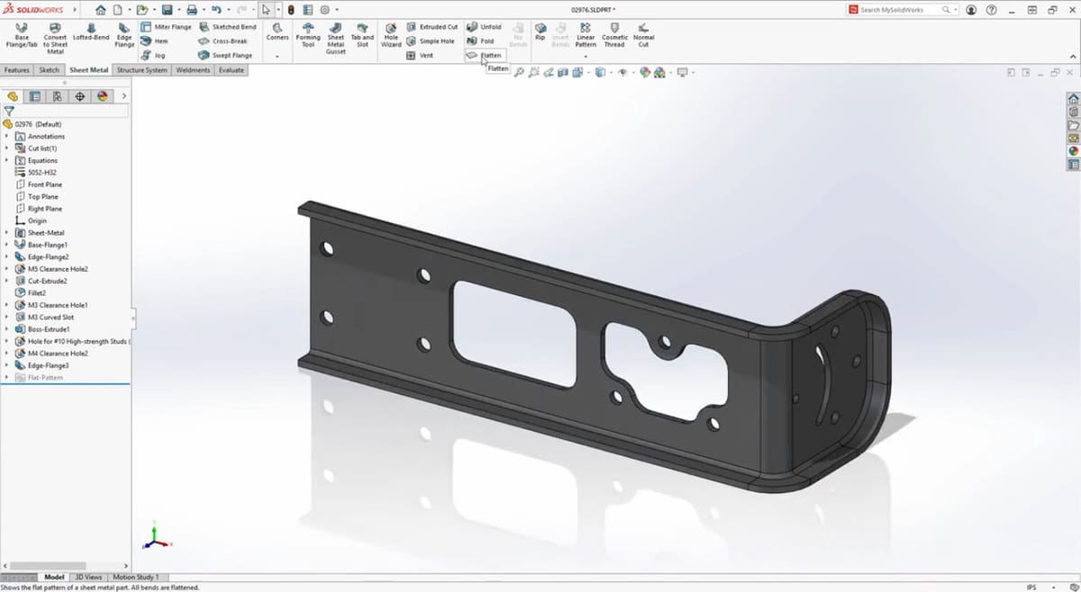Expand the Base-Flange1 feature
The width and height of the screenshot is (1081, 592).
point(7,245)
